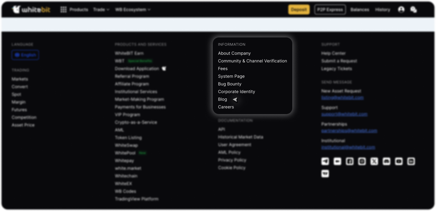The width and height of the screenshot is (436, 211).
Task: Open the Competition link
Action: coord(24,117)
